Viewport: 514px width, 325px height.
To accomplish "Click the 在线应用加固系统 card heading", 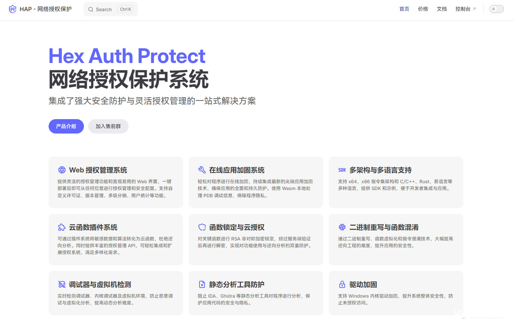I will [237, 170].
